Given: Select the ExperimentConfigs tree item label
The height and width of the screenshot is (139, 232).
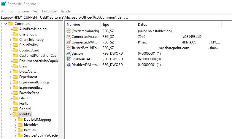Looking at the screenshot, I should (34, 82).
